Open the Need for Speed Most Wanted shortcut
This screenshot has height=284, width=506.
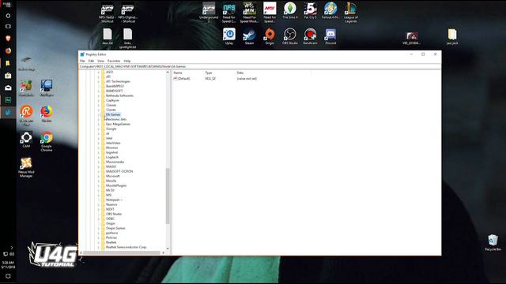click(249, 13)
